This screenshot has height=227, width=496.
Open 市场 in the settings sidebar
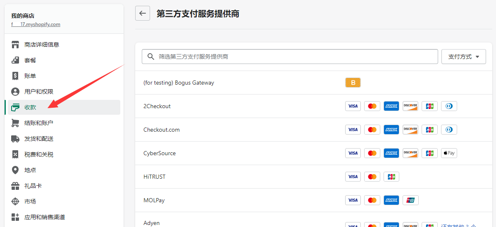(30, 201)
